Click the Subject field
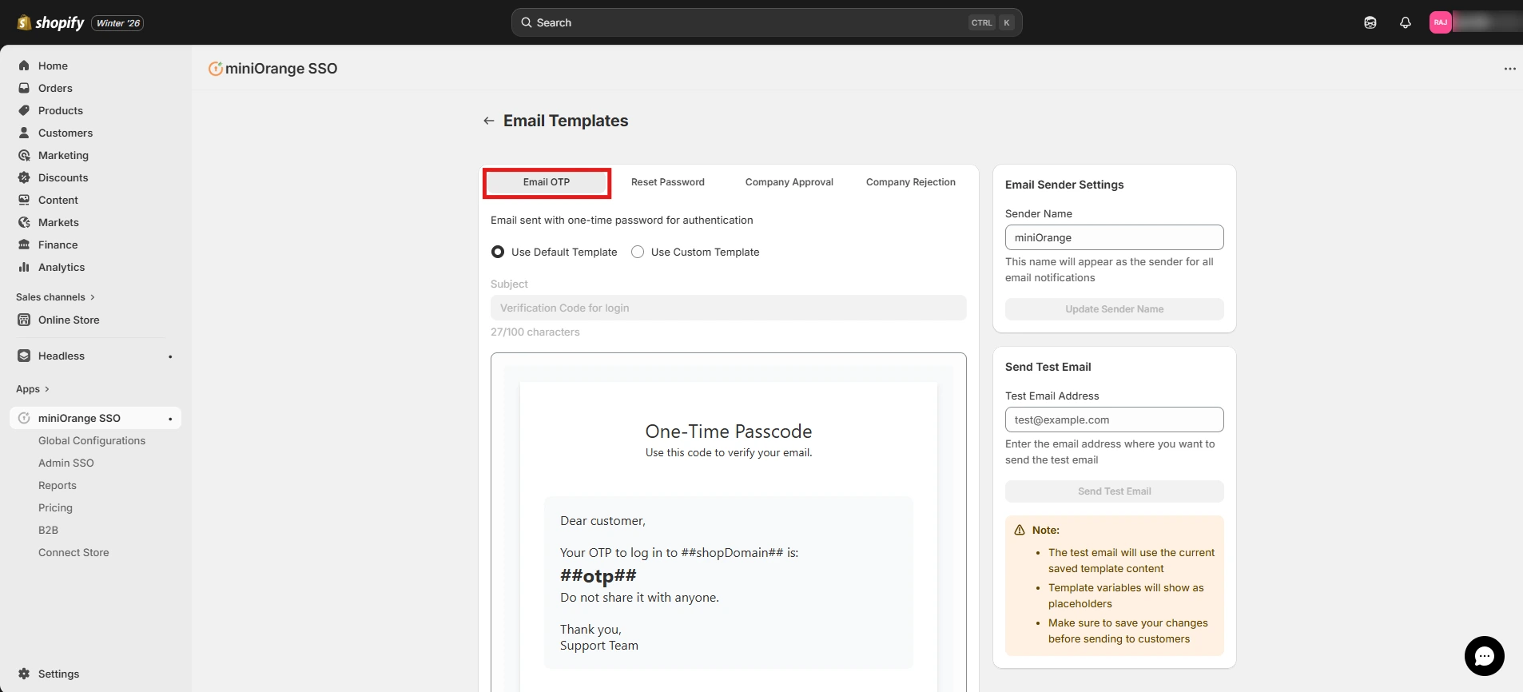1523x692 pixels. 728,308
